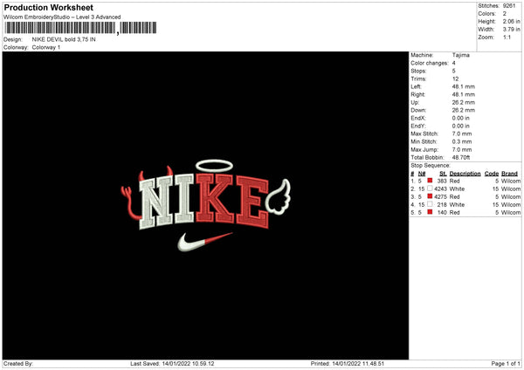Click "Printed: 14/01/2022 11.48.51" footer

click(348, 364)
